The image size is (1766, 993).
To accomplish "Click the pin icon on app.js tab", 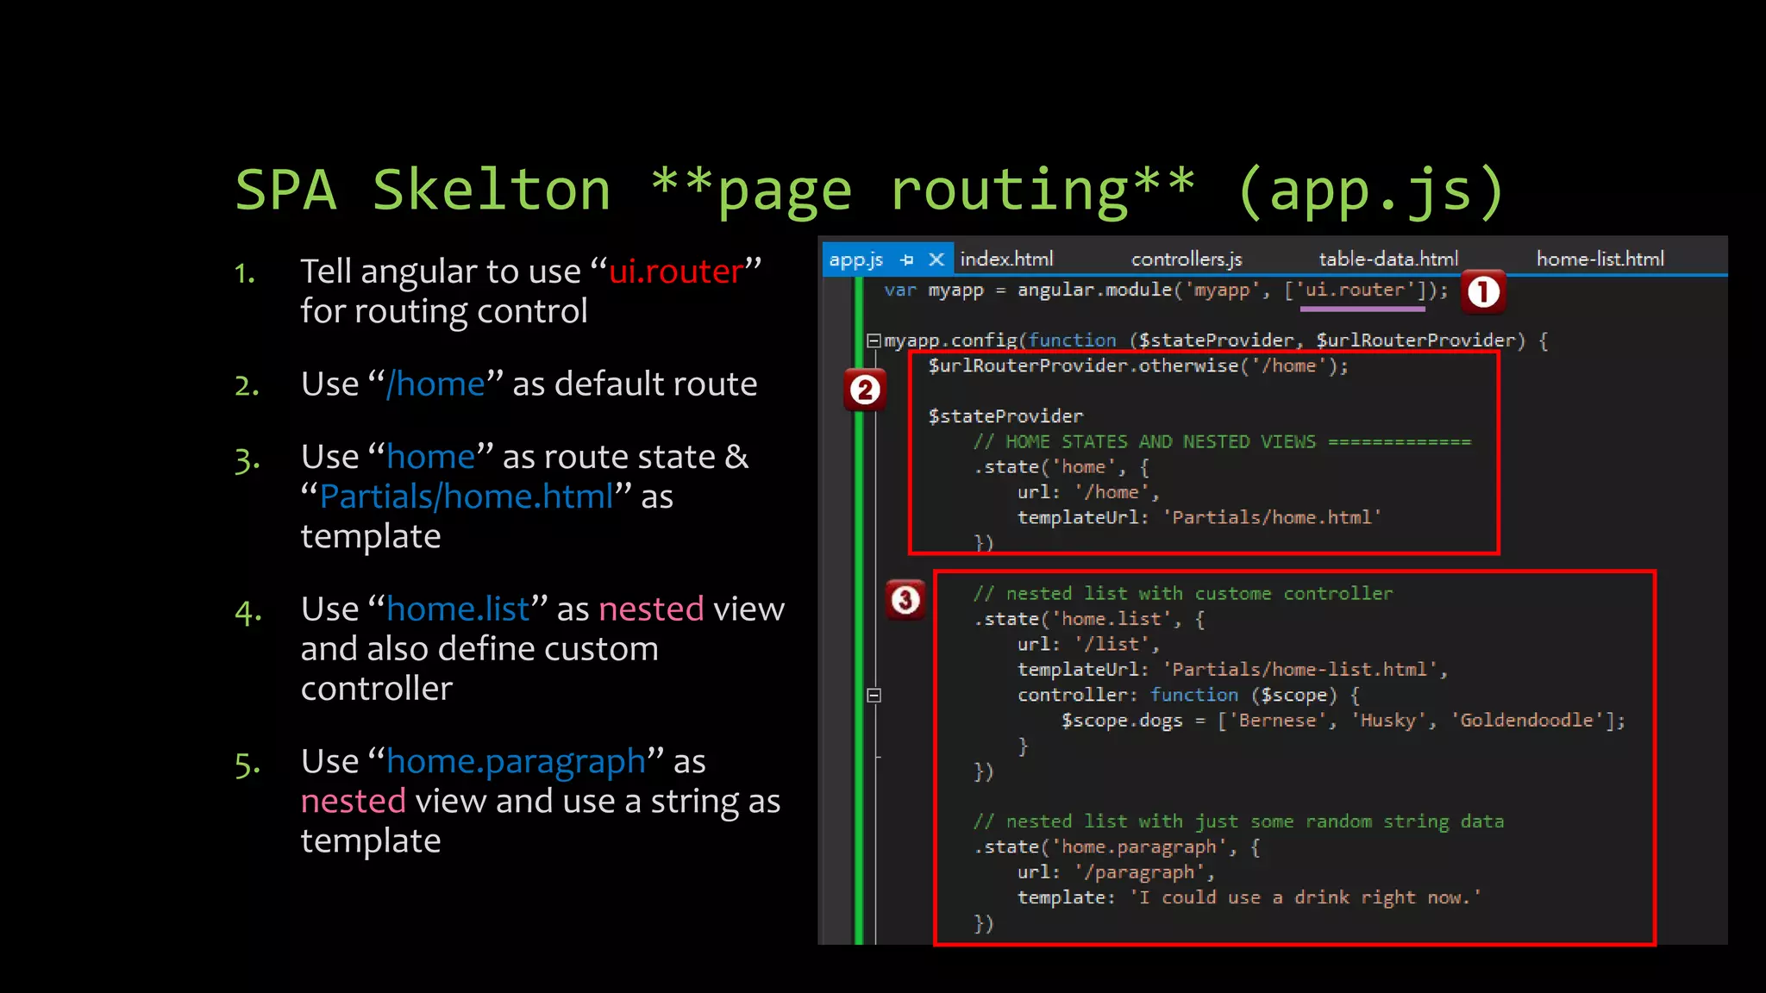I will [x=906, y=259].
